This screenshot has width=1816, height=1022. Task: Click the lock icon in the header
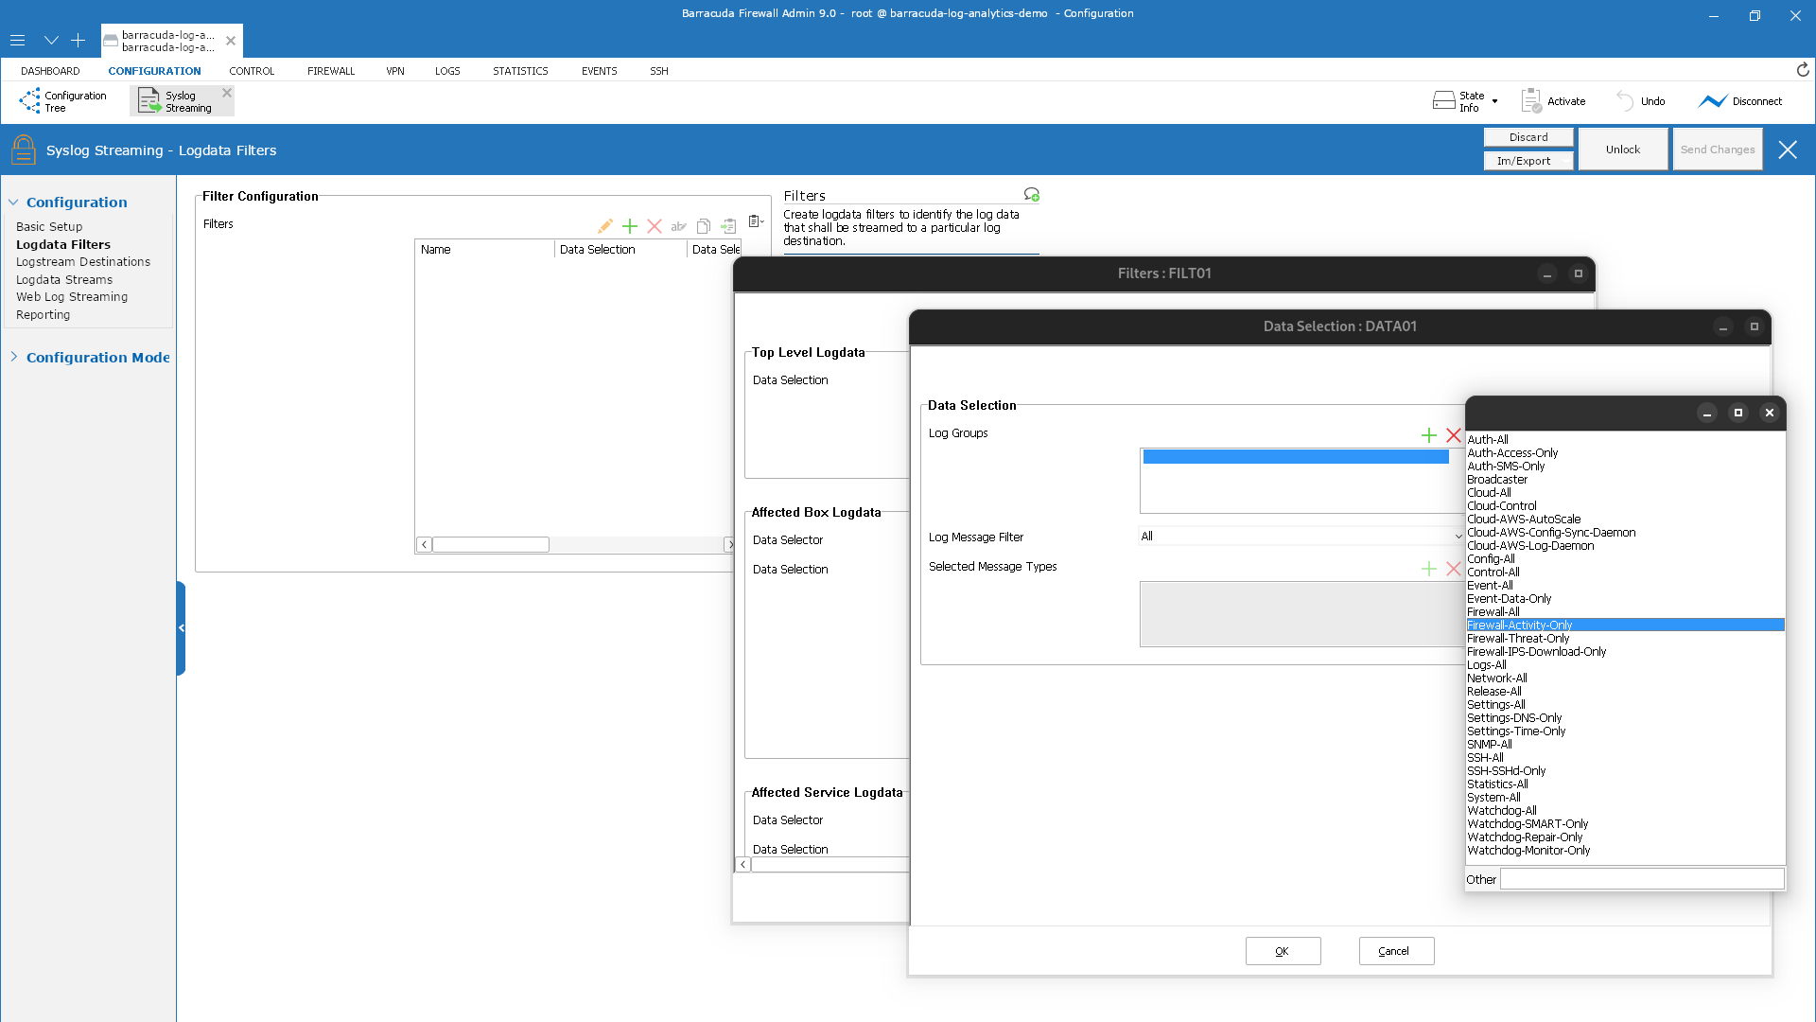[24, 150]
